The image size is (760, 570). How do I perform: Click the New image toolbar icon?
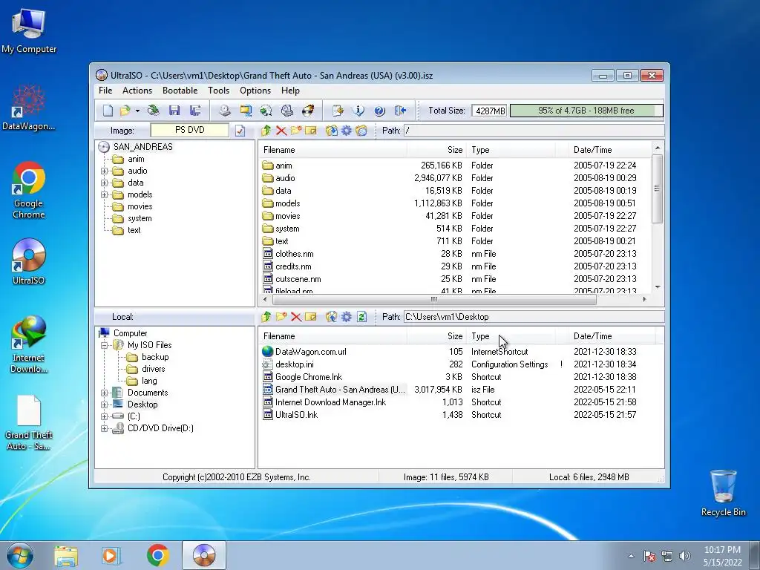tap(108, 111)
